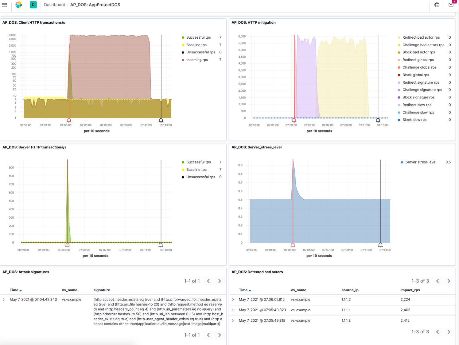Expand bad actor row with source 1.1.1.1

tap(233, 310)
